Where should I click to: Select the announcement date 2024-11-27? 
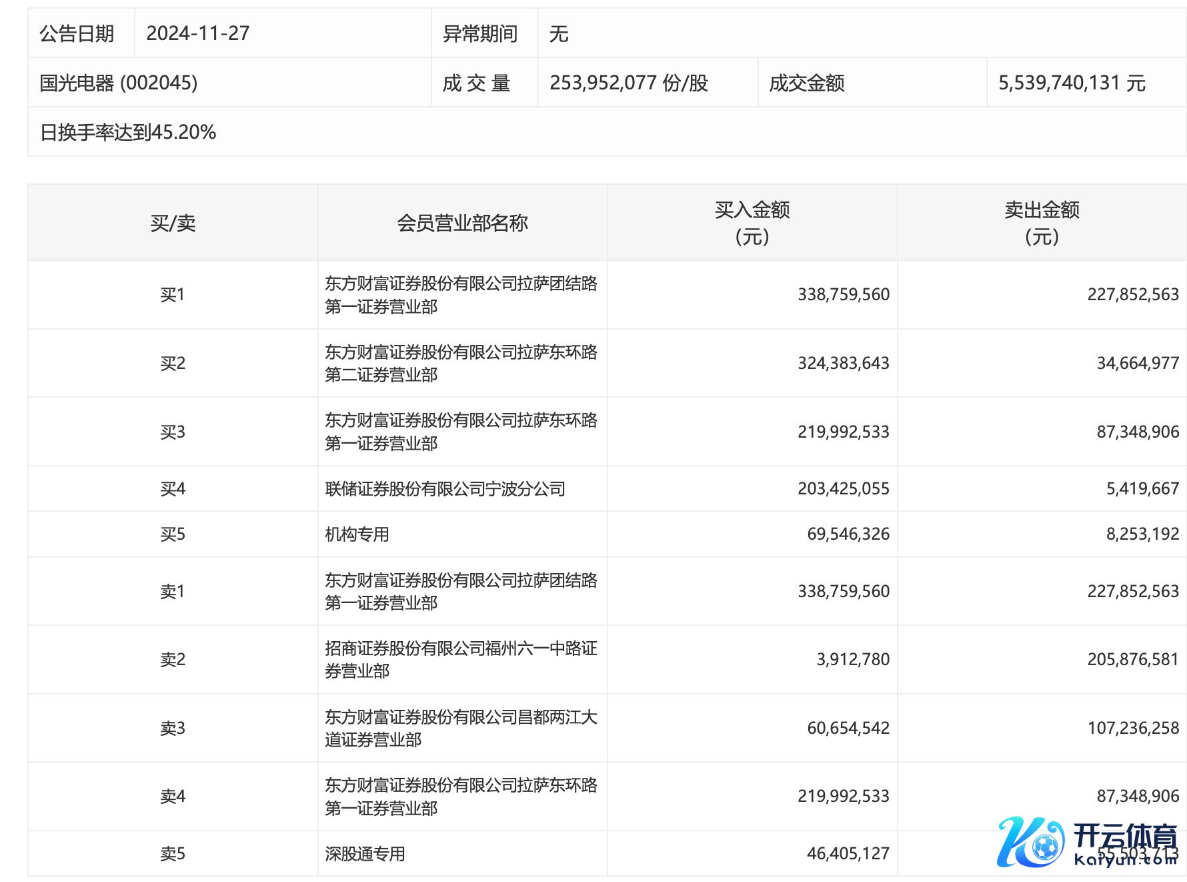(x=198, y=33)
